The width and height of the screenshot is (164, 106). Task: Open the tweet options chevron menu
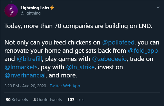[x=158, y=7]
